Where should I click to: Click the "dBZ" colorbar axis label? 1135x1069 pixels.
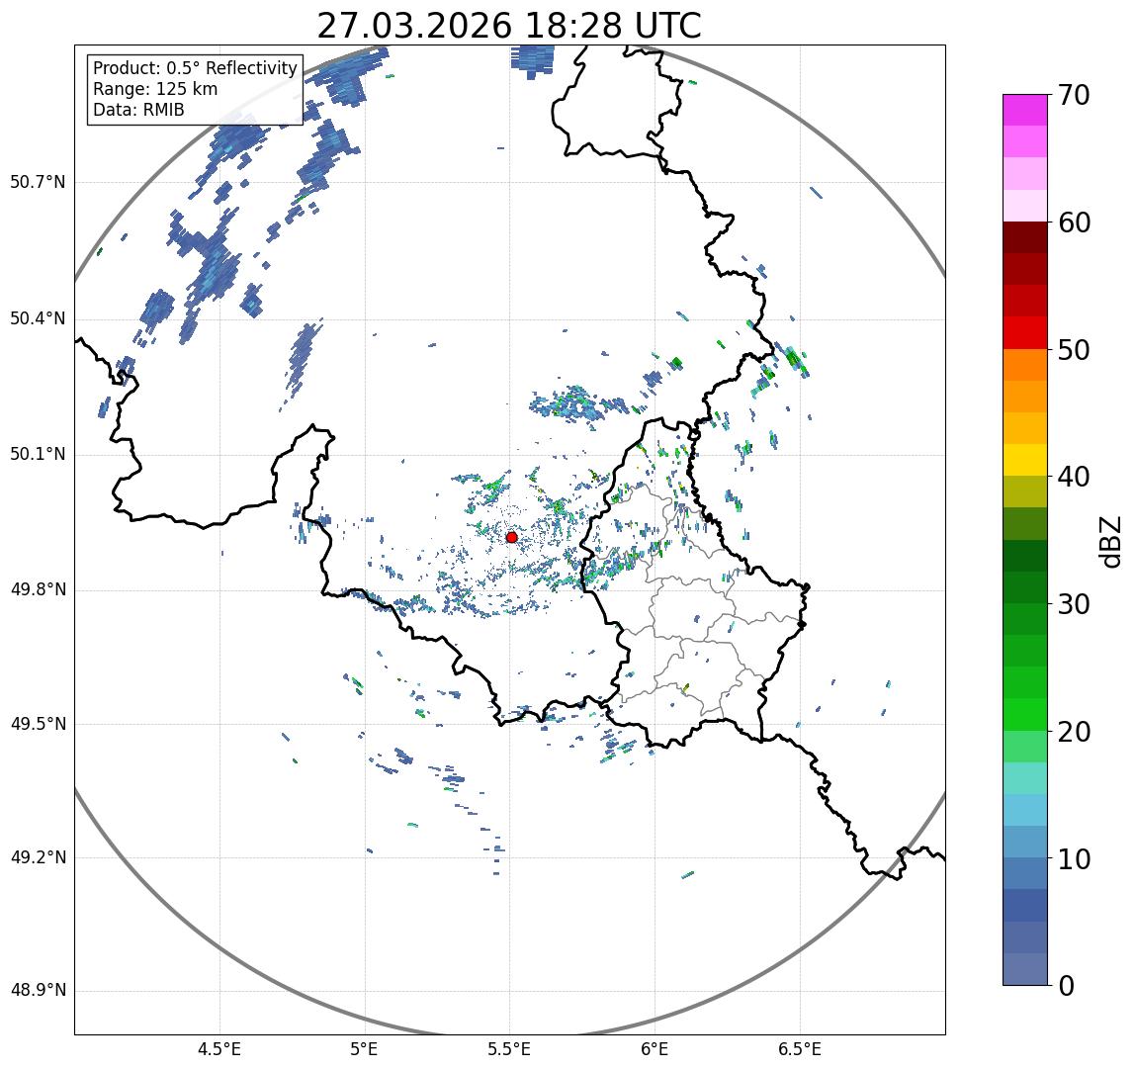(x=1109, y=541)
